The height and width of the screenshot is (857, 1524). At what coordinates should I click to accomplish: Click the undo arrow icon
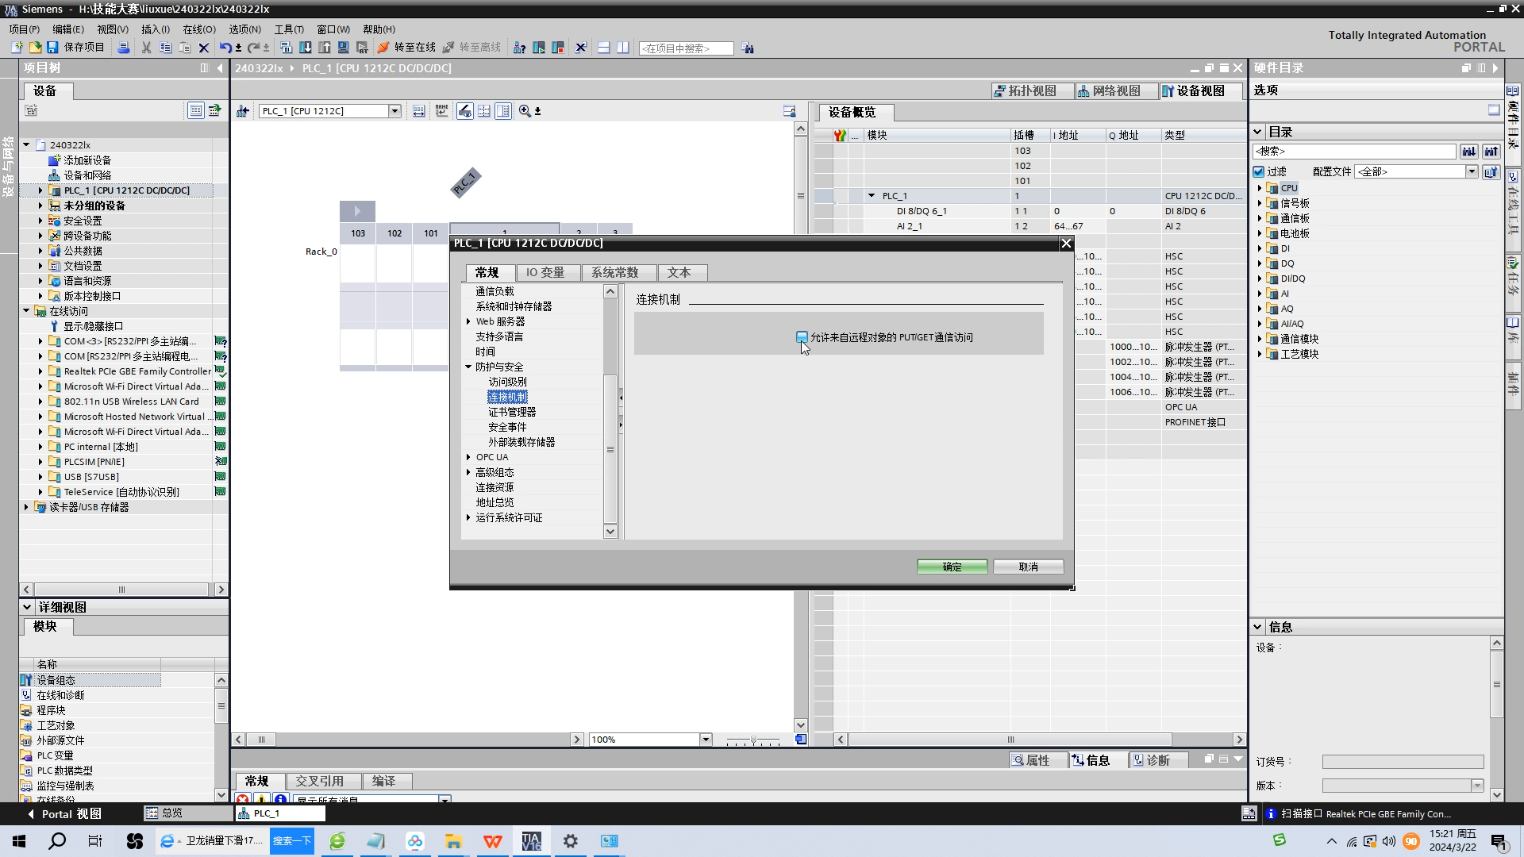225,48
